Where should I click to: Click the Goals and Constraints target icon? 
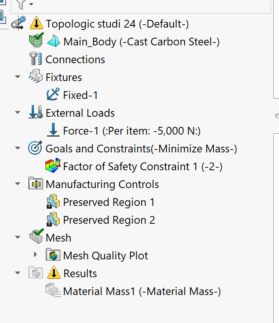click(36, 149)
